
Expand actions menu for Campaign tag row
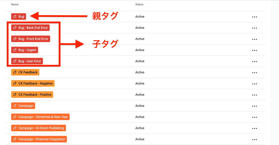pos(254,106)
